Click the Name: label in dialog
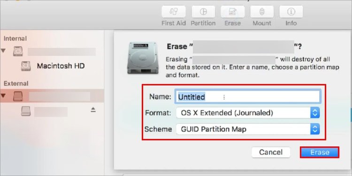Screen dimensions: 352x176 pos(161,97)
